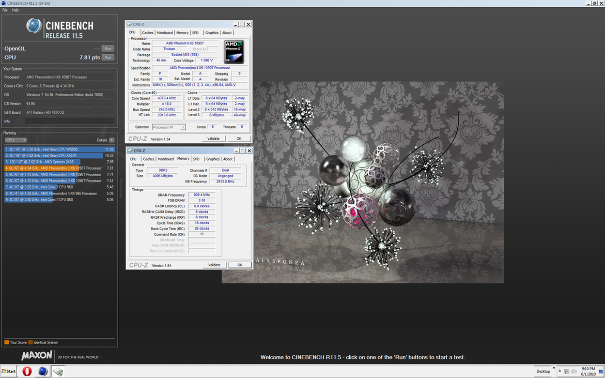Click the AMD Phenom II processor logo
The height and width of the screenshot is (378, 605).
point(234,52)
